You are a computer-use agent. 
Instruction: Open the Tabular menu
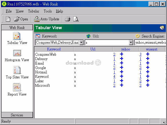point(34,11)
